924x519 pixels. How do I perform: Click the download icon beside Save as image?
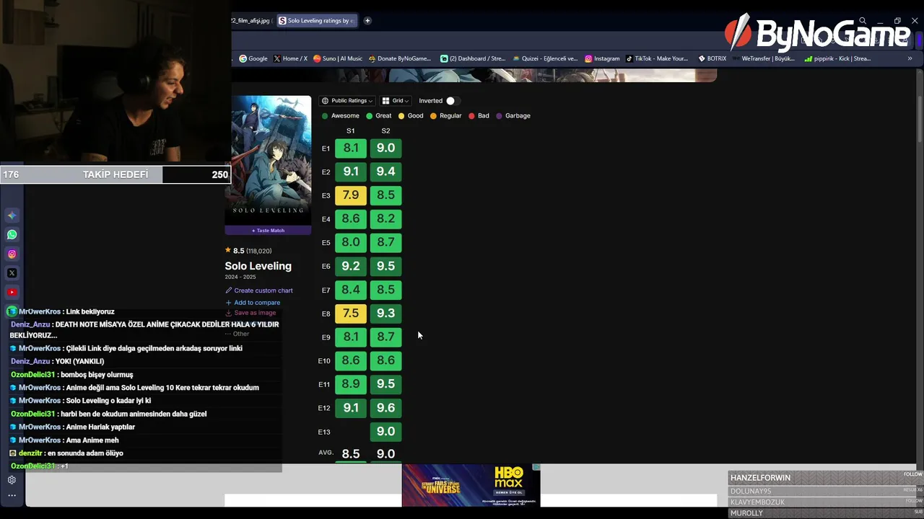coord(228,313)
